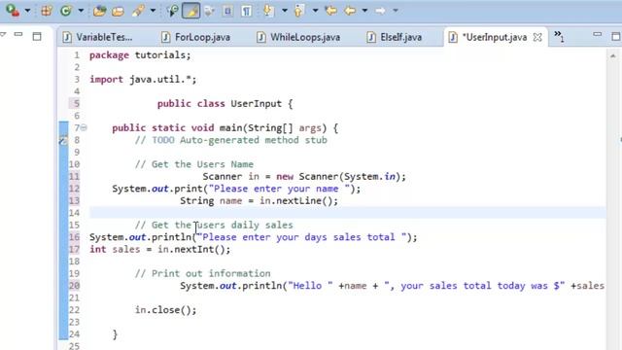622x350 pixels.
Task: Click line number 5 in the gutter
Action: pos(76,104)
